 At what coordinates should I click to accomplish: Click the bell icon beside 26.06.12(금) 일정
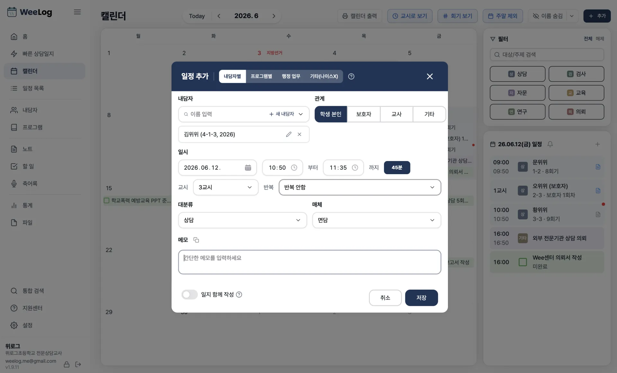coord(550,144)
